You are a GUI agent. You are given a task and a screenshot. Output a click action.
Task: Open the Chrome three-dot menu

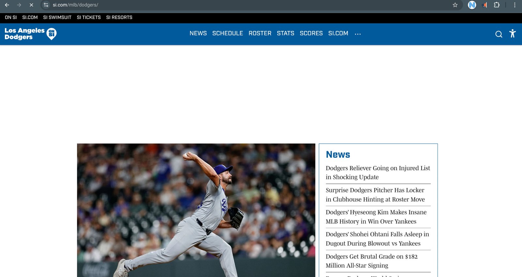514,5
